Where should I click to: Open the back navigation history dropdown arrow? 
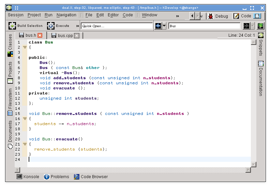coord(164,26)
